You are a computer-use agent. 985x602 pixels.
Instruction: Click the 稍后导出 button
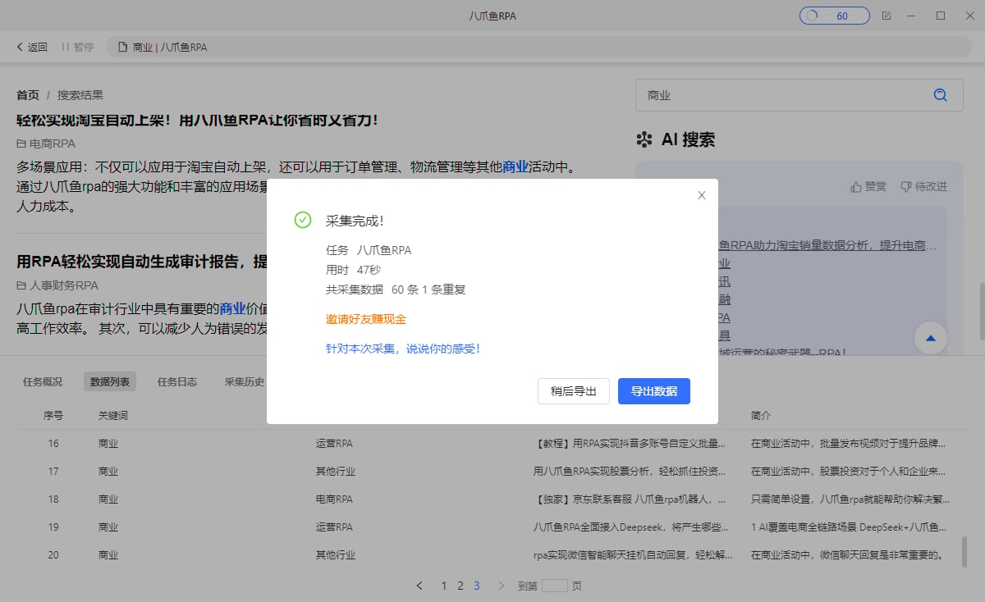[574, 391]
